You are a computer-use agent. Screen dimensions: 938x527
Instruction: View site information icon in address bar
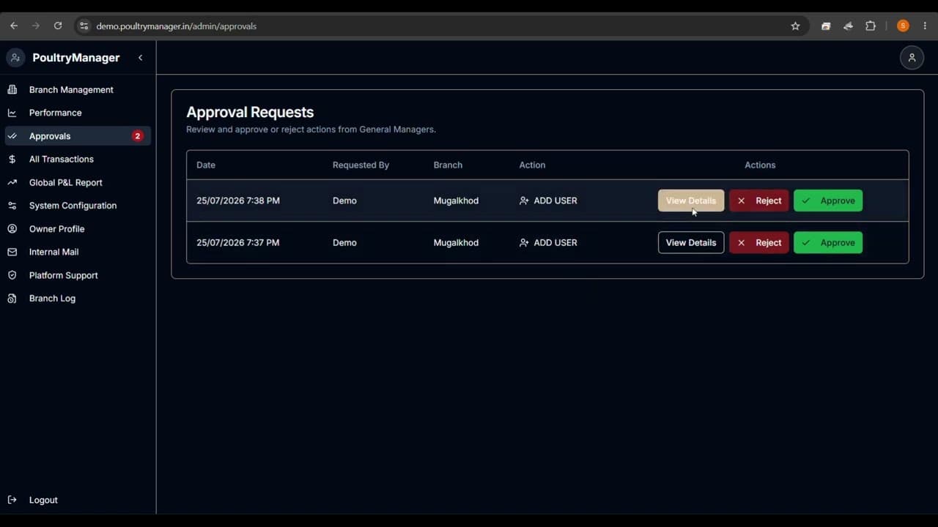[x=84, y=26]
